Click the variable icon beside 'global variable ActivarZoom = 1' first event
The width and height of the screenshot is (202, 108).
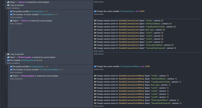point(11,11)
